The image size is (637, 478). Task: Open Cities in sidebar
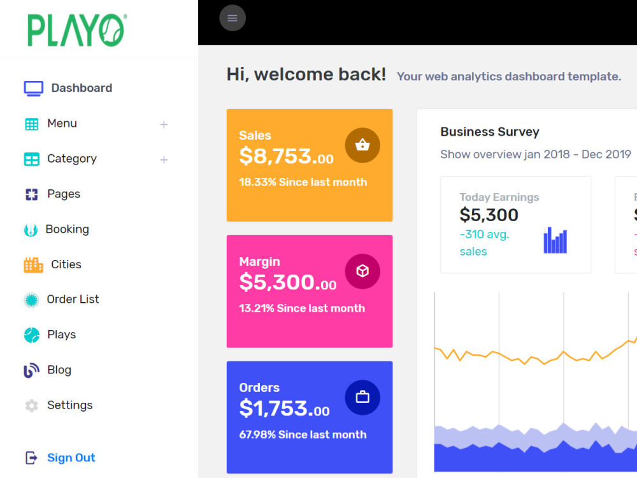click(66, 264)
